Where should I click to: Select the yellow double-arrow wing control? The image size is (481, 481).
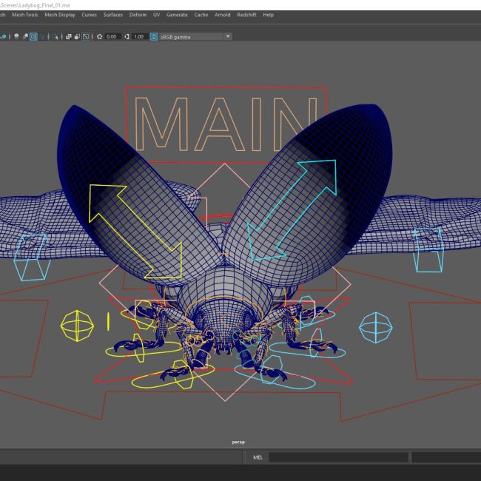pos(135,232)
